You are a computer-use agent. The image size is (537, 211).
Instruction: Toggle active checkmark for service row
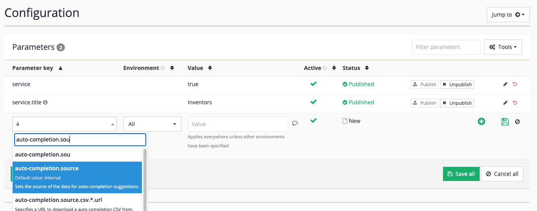tap(313, 84)
